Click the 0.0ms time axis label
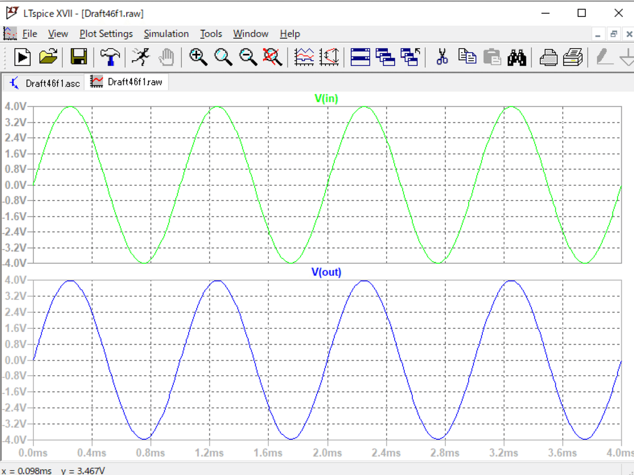The width and height of the screenshot is (634, 475). tap(33, 453)
